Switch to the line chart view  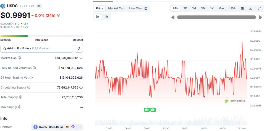(x=98, y=17)
